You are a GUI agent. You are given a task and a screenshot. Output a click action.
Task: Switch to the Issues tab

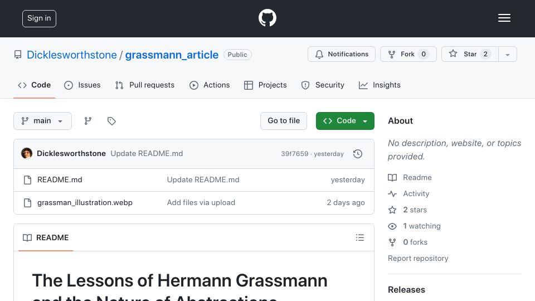[x=82, y=85]
